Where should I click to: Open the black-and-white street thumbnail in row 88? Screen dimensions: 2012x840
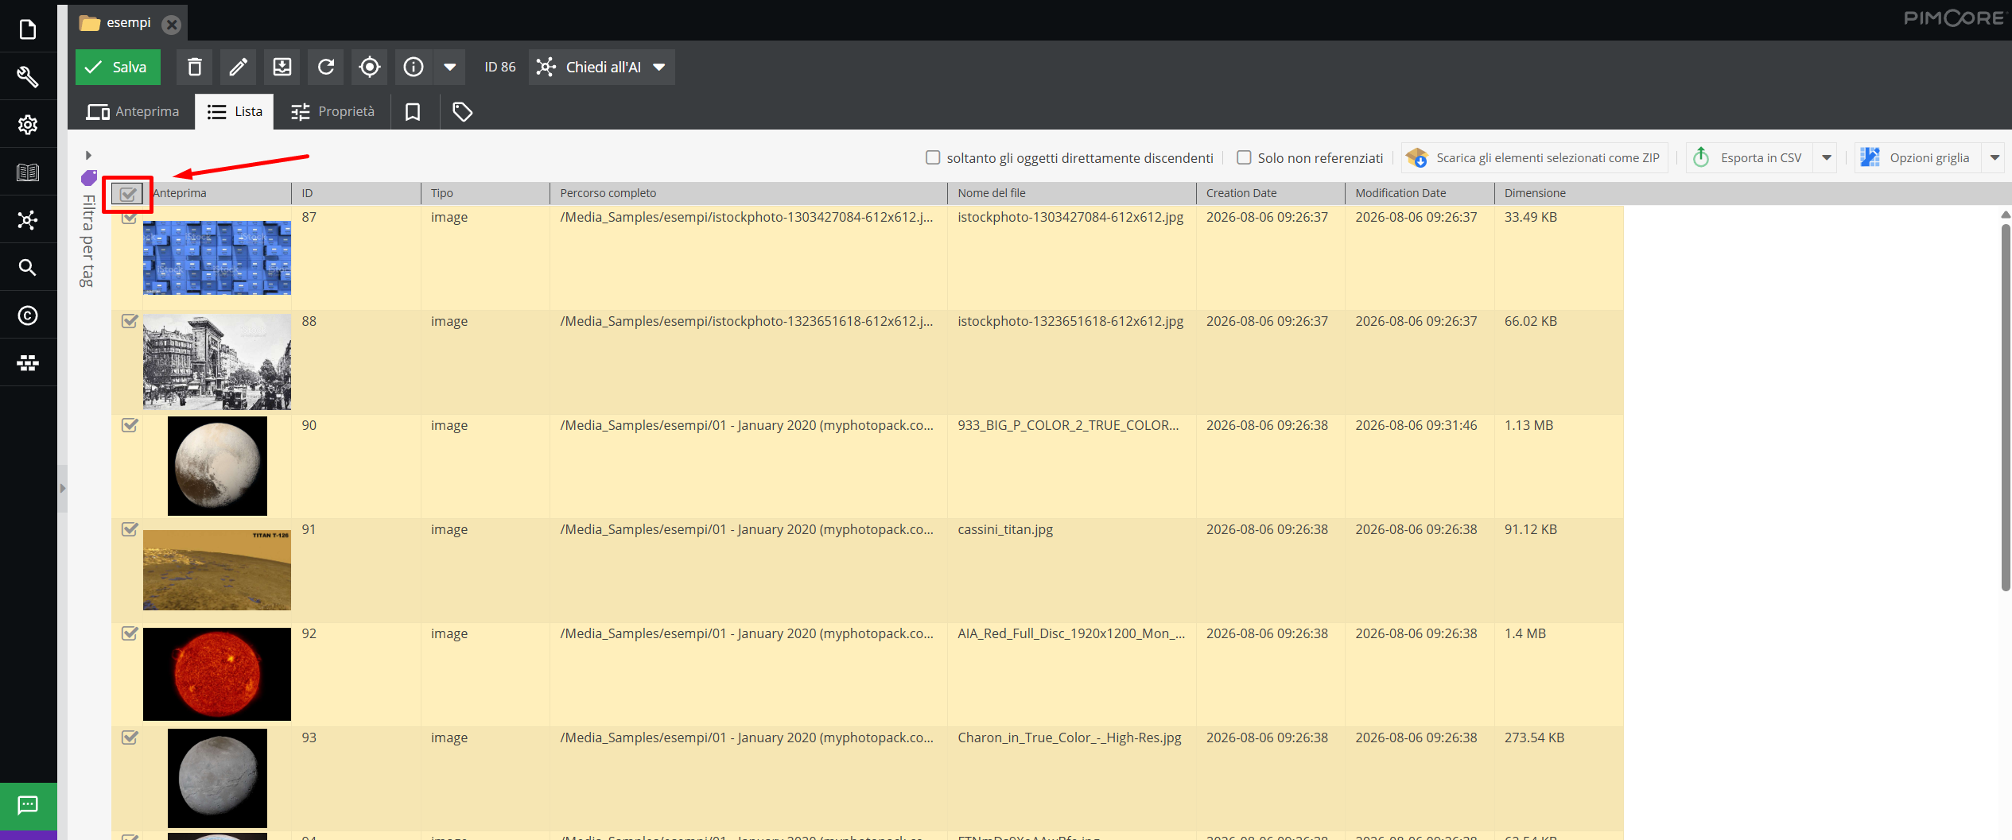point(217,362)
